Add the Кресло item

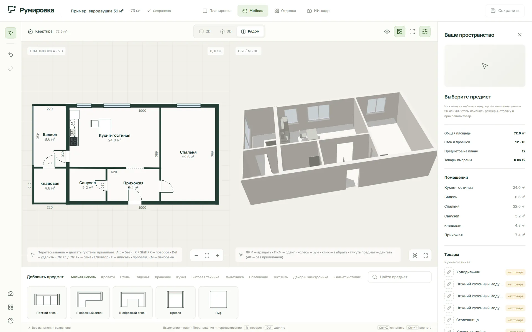coord(175,302)
